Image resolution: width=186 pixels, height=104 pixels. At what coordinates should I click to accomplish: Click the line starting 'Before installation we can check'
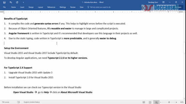click(43, 87)
